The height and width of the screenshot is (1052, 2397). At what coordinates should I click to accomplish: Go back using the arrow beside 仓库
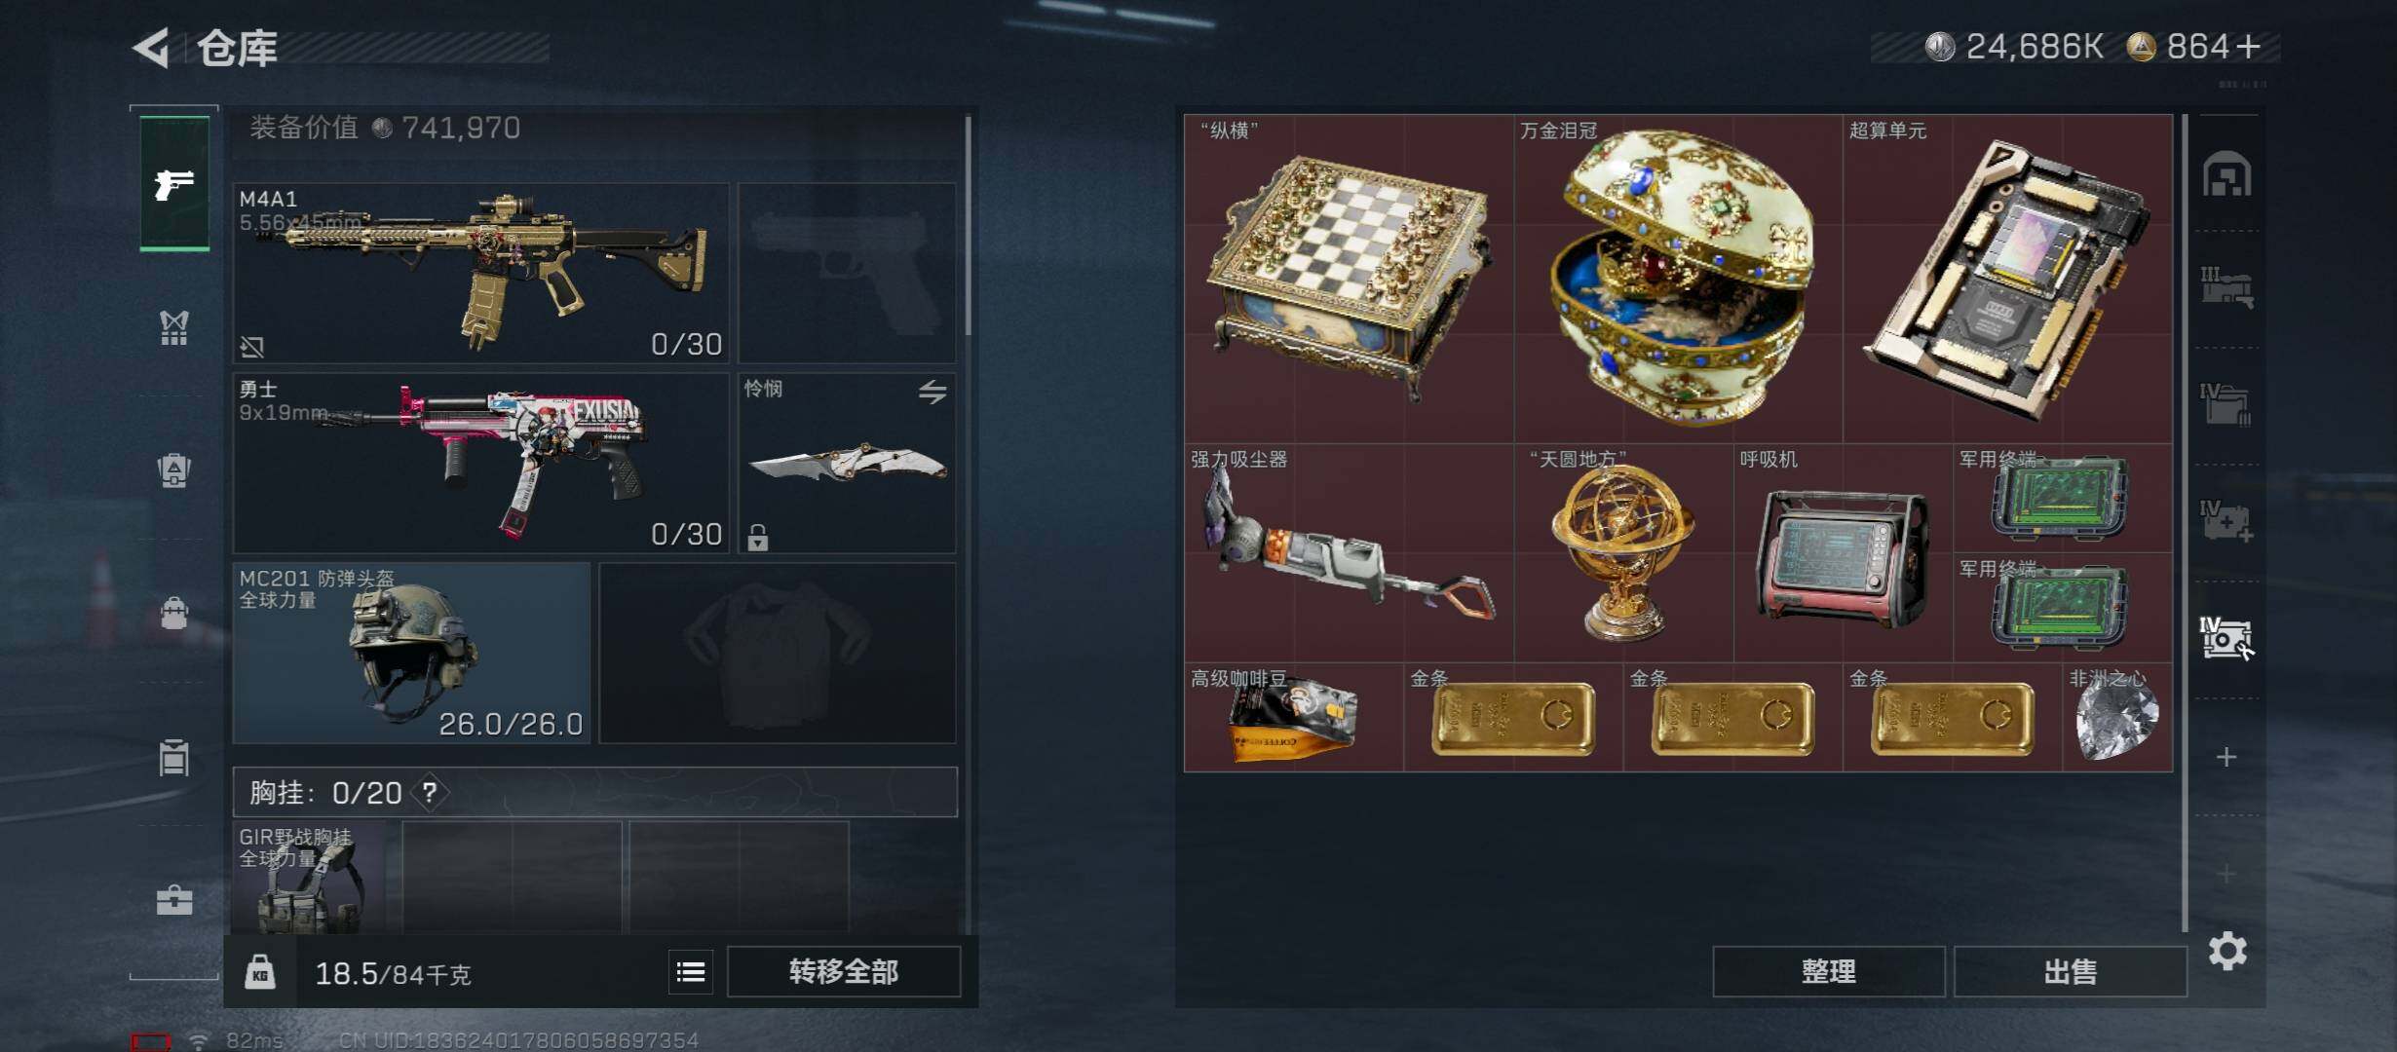tap(151, 48)
